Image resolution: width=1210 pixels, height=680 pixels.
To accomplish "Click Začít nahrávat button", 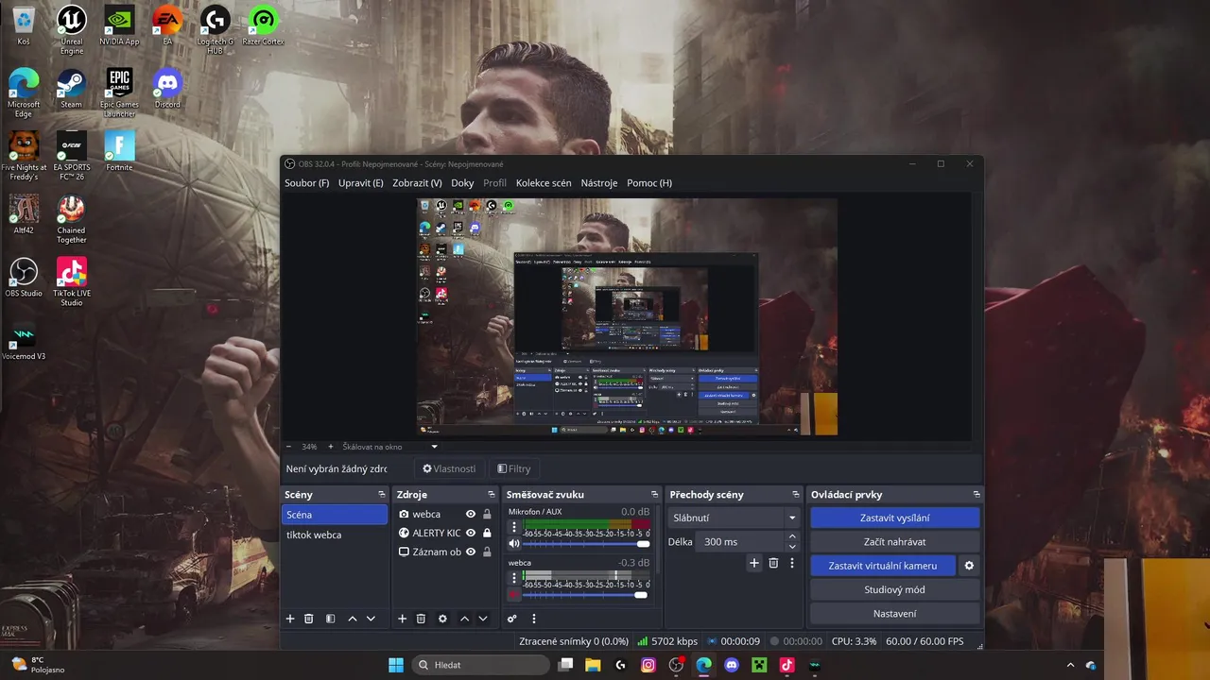I will click(894, 542).
